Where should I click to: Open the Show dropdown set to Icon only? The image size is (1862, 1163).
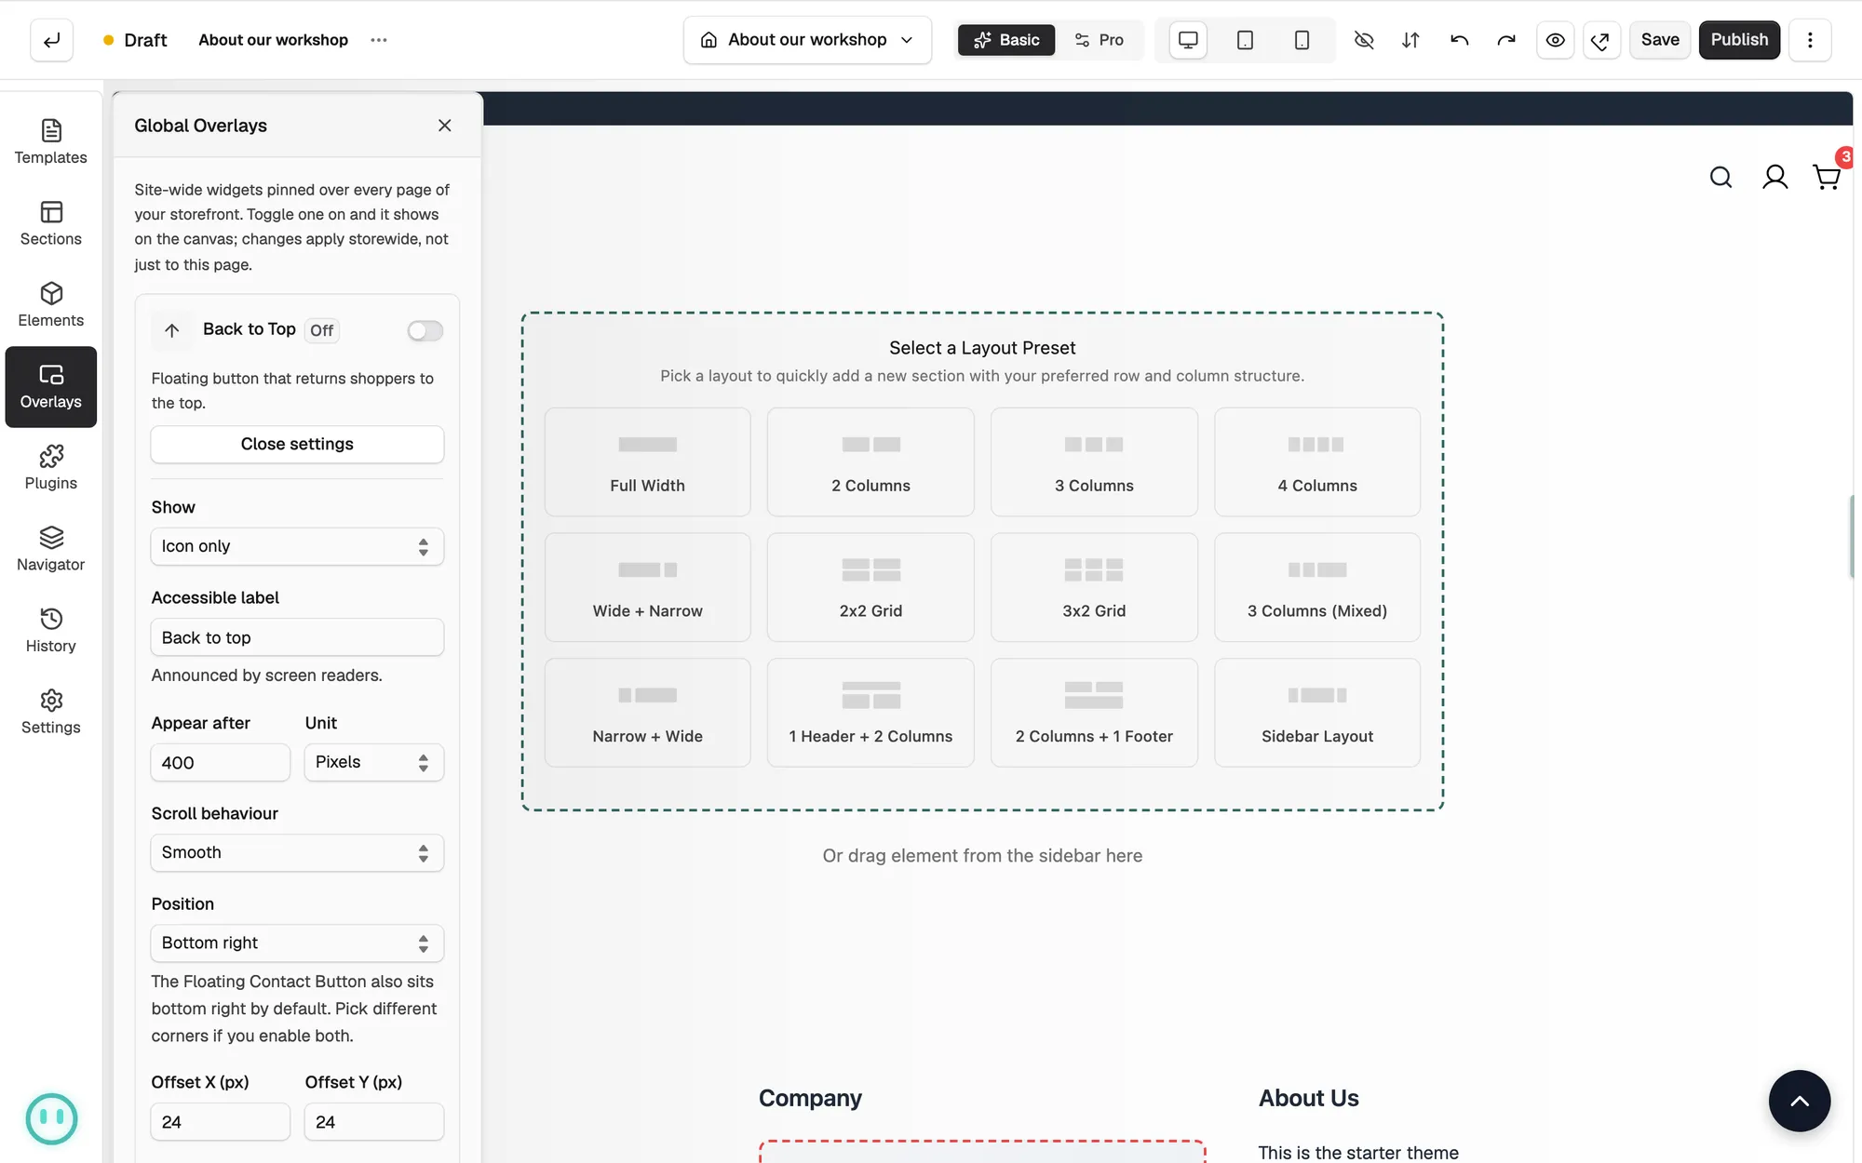click(297, 546)
